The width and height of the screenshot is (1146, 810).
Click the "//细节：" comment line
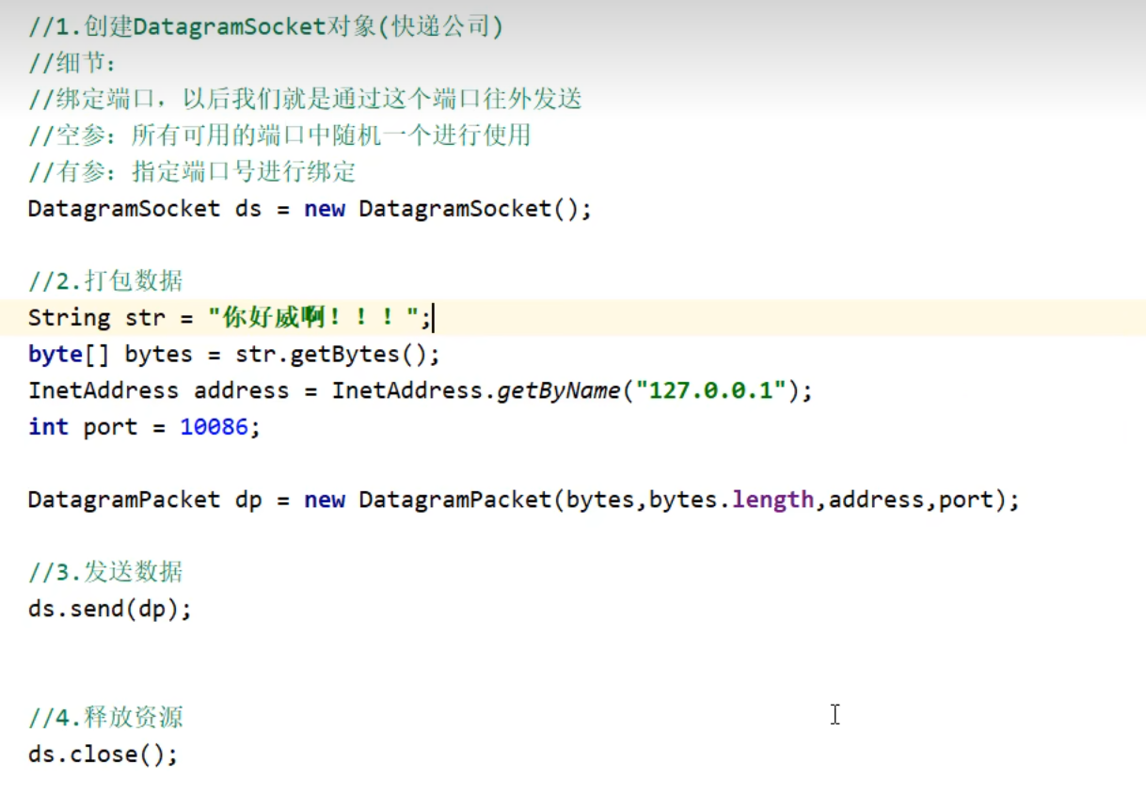click(x=72, y=64)
